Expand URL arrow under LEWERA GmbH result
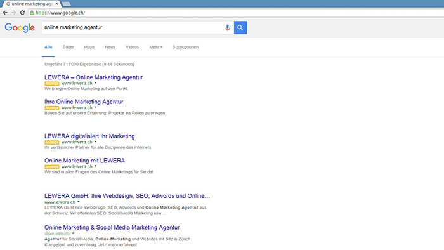444x250 pixels. (79, 202)
